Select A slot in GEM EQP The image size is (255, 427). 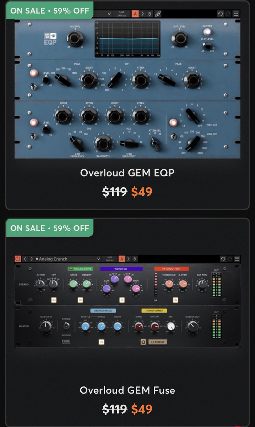[x=135, y=14]
